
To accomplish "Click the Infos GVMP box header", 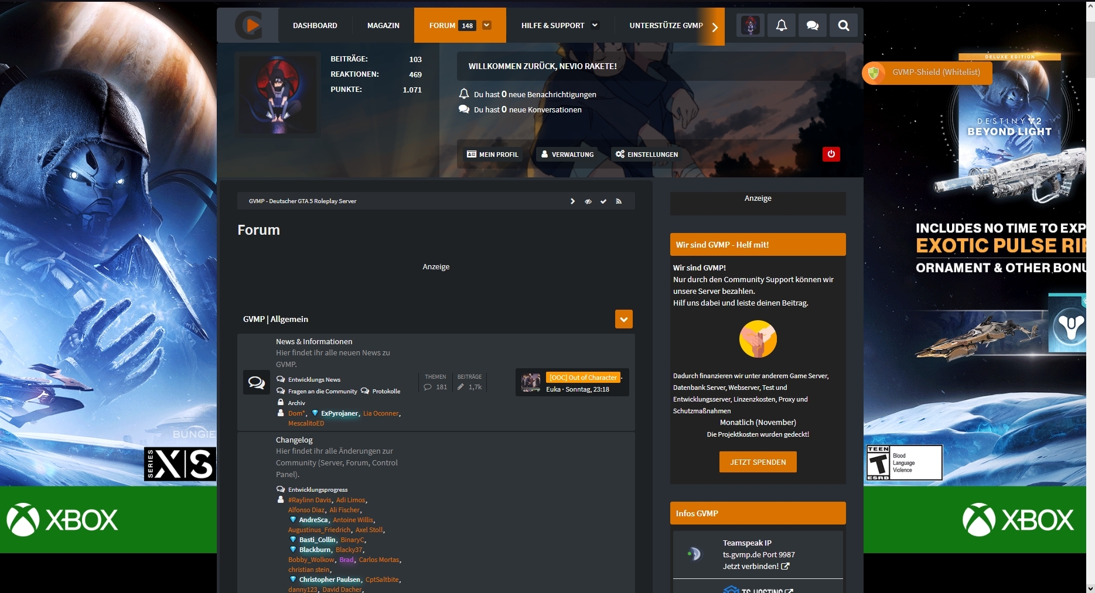I will click(x=758, y=513).
